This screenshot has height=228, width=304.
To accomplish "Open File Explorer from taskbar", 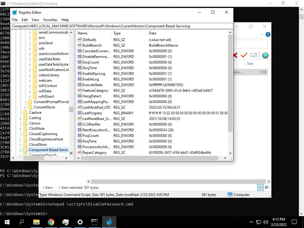I will pyautogui.click(x=36, y=222).
